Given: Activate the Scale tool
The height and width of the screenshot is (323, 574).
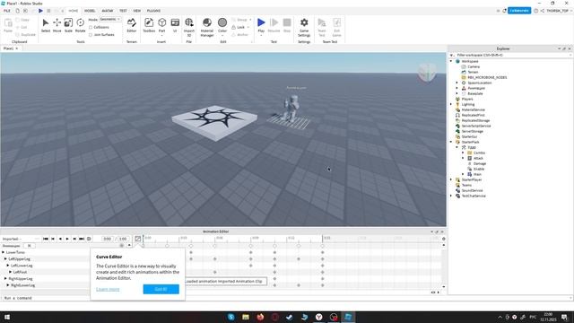Looking at the screenshot, I should [68, 25].
